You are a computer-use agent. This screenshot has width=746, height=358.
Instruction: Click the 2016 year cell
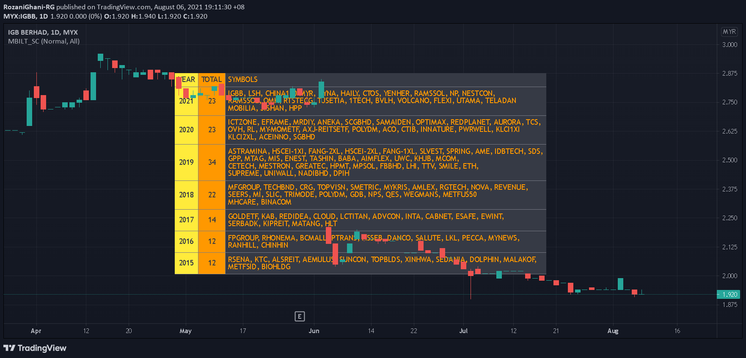[187, 241]
